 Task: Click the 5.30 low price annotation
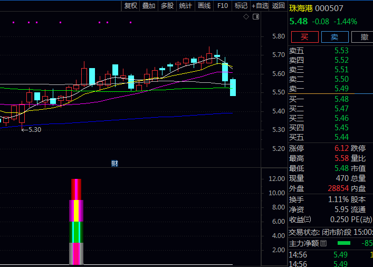(x=32, y=130)
